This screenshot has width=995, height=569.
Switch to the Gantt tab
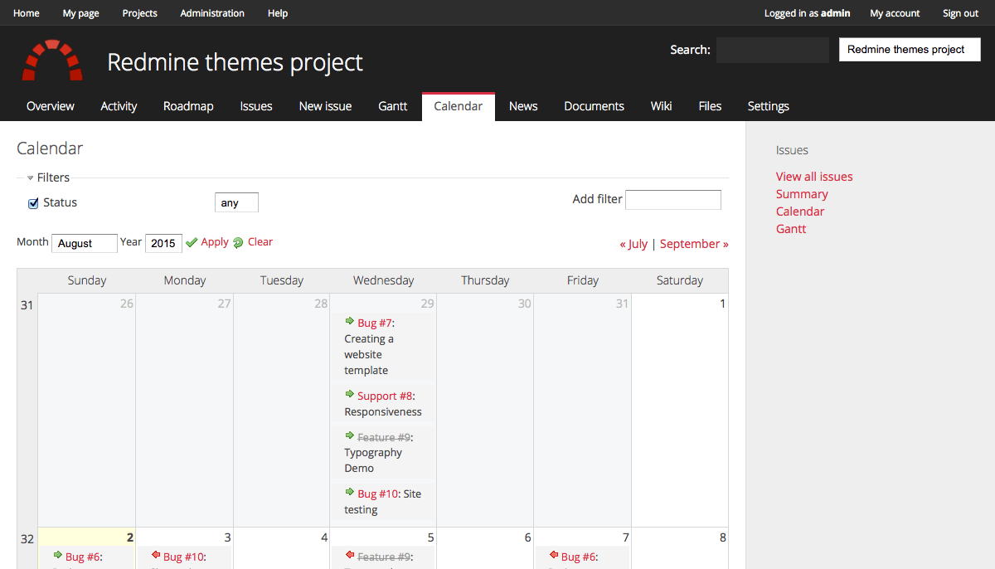pyautogui.click(x=393, y=106)
